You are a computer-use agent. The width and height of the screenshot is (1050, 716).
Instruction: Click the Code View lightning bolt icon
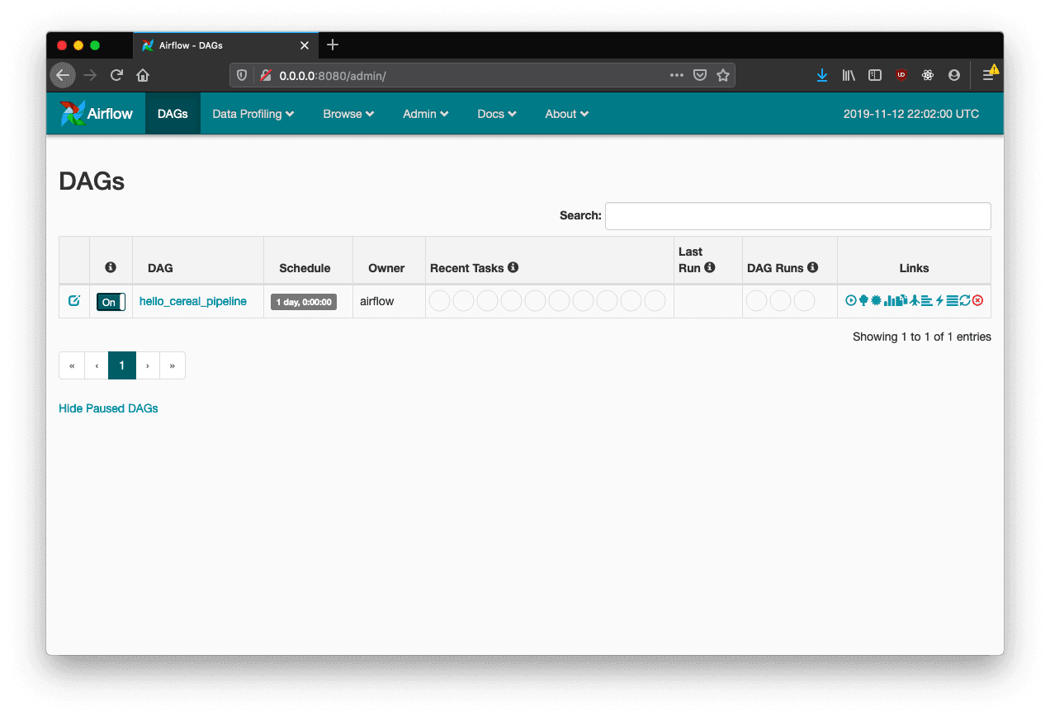(939, 301)
